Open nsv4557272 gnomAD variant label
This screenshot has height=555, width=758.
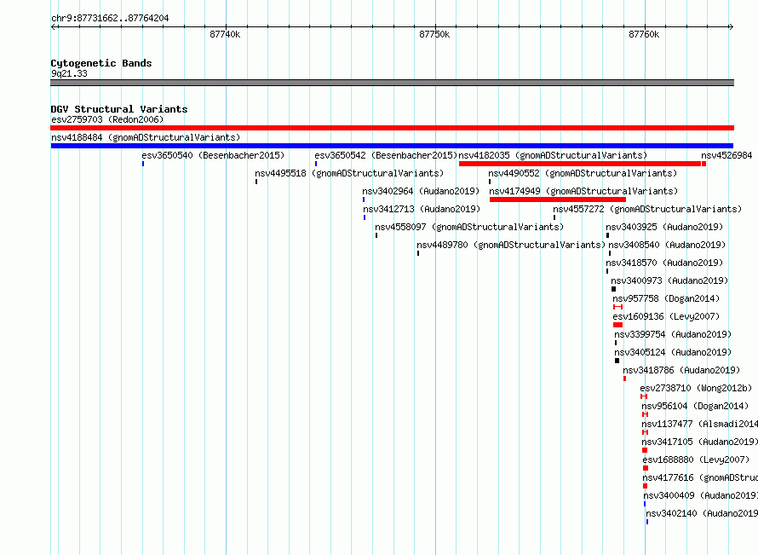click(647, 209)
